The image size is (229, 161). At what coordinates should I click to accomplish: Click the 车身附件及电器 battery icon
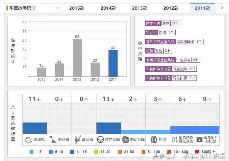[199, 140]
